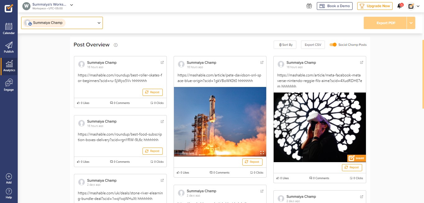
Task: Expand the rocket launch image fullscreen
Action: pos(262,153)
